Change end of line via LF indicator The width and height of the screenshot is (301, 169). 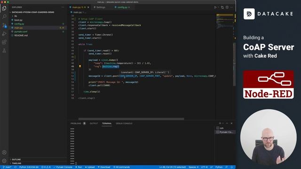tap(211, 167)
